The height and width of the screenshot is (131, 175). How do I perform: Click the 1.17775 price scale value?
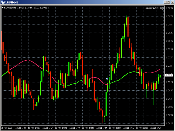click(169, 58)
